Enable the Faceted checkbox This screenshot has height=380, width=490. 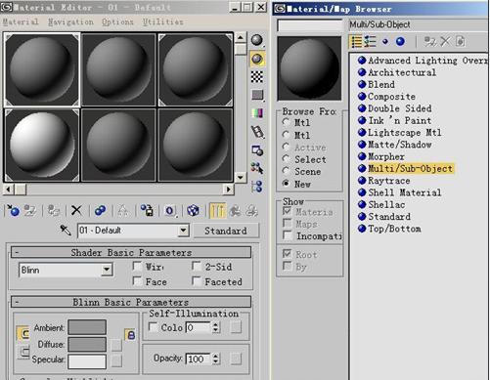tap(197, 280)
